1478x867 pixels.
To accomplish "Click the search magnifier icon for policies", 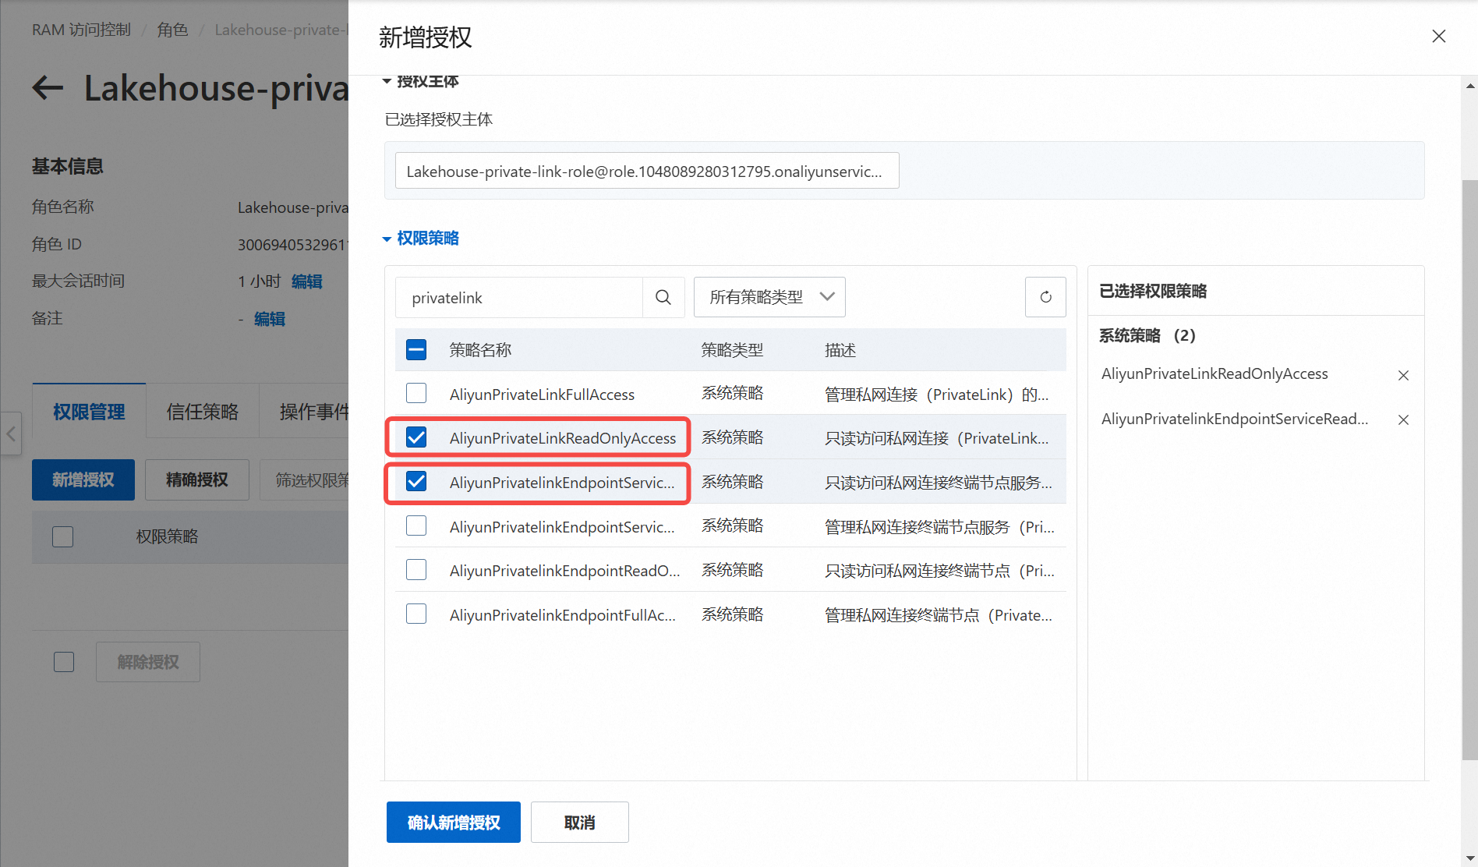I will pyautogui.click(x=663, y=297).
